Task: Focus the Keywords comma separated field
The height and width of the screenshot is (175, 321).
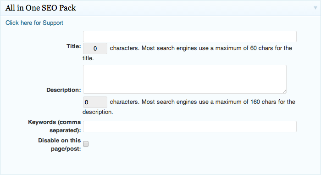Action: (190, 126)
